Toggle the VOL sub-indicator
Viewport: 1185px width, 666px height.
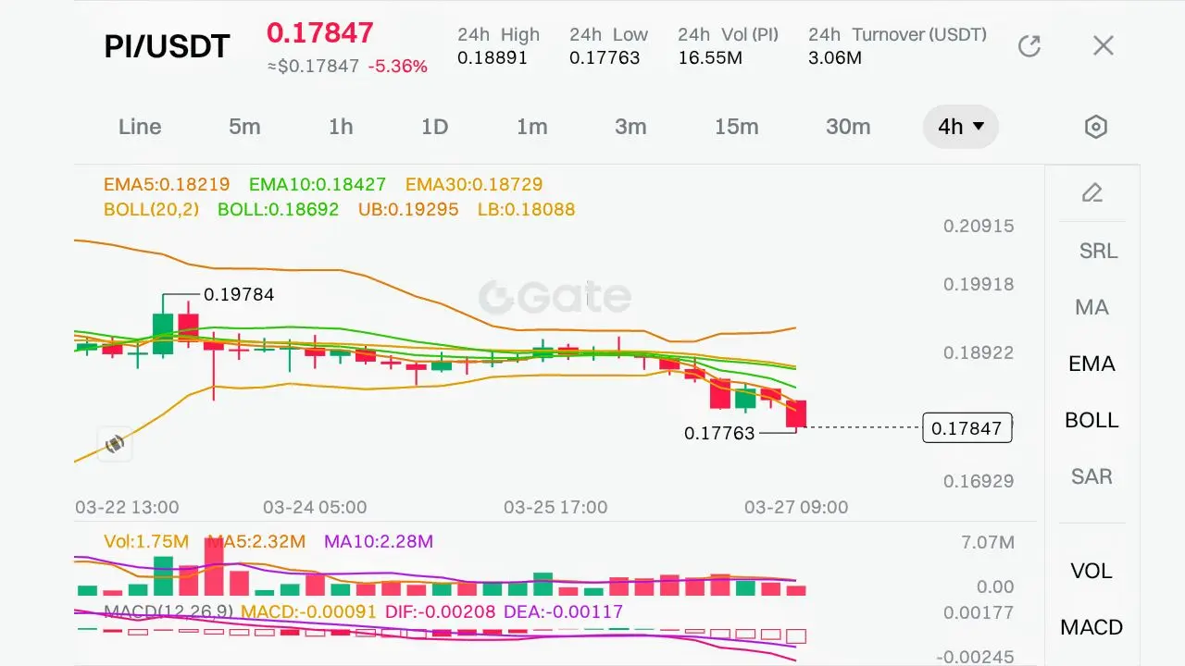coord(1091,571)
